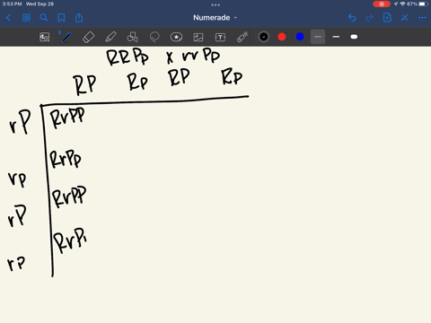Select the Laser pointer tool
The height and width of the screenshot is (323, 431).
242,37
